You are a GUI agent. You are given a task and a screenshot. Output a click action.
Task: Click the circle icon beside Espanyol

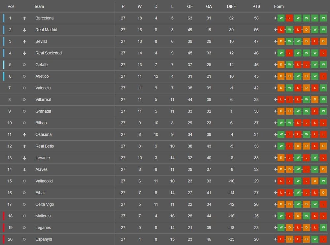pyautogui.click(x=24, y=239)
